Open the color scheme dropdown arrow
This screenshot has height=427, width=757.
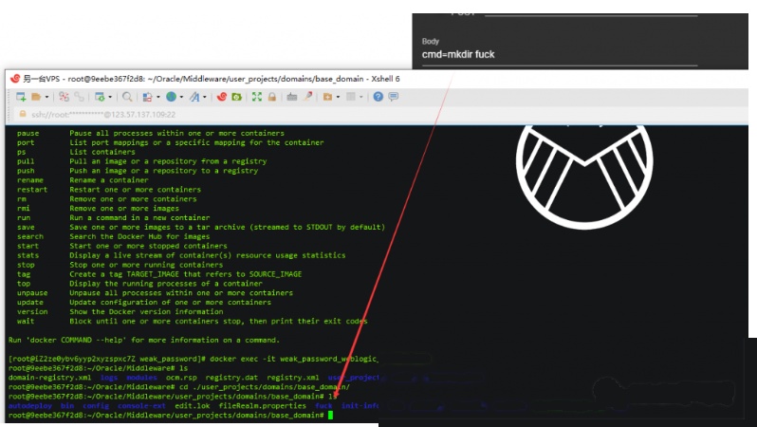click(157, 97)
